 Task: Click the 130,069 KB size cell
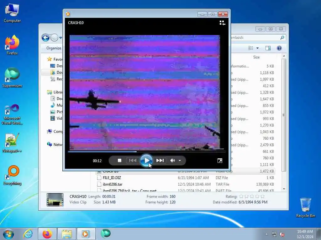coord(265,184)
